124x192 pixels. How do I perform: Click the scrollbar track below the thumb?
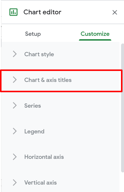122,182
